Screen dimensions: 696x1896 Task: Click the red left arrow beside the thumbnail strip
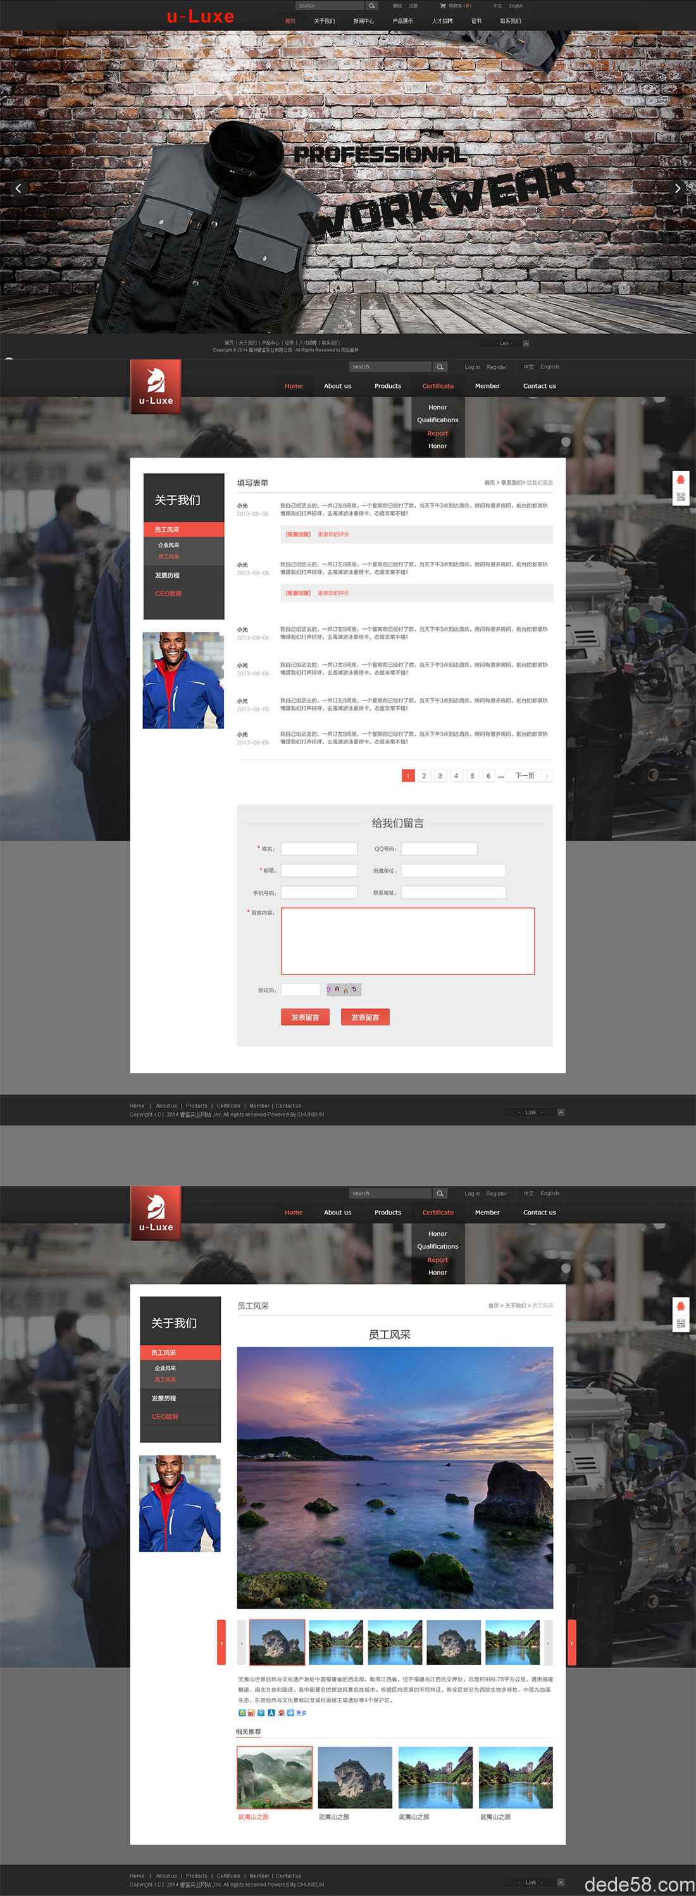(221, 1642)
